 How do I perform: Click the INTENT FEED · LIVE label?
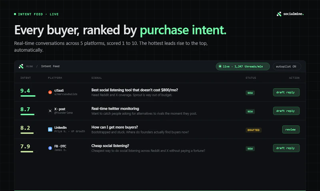38,14
